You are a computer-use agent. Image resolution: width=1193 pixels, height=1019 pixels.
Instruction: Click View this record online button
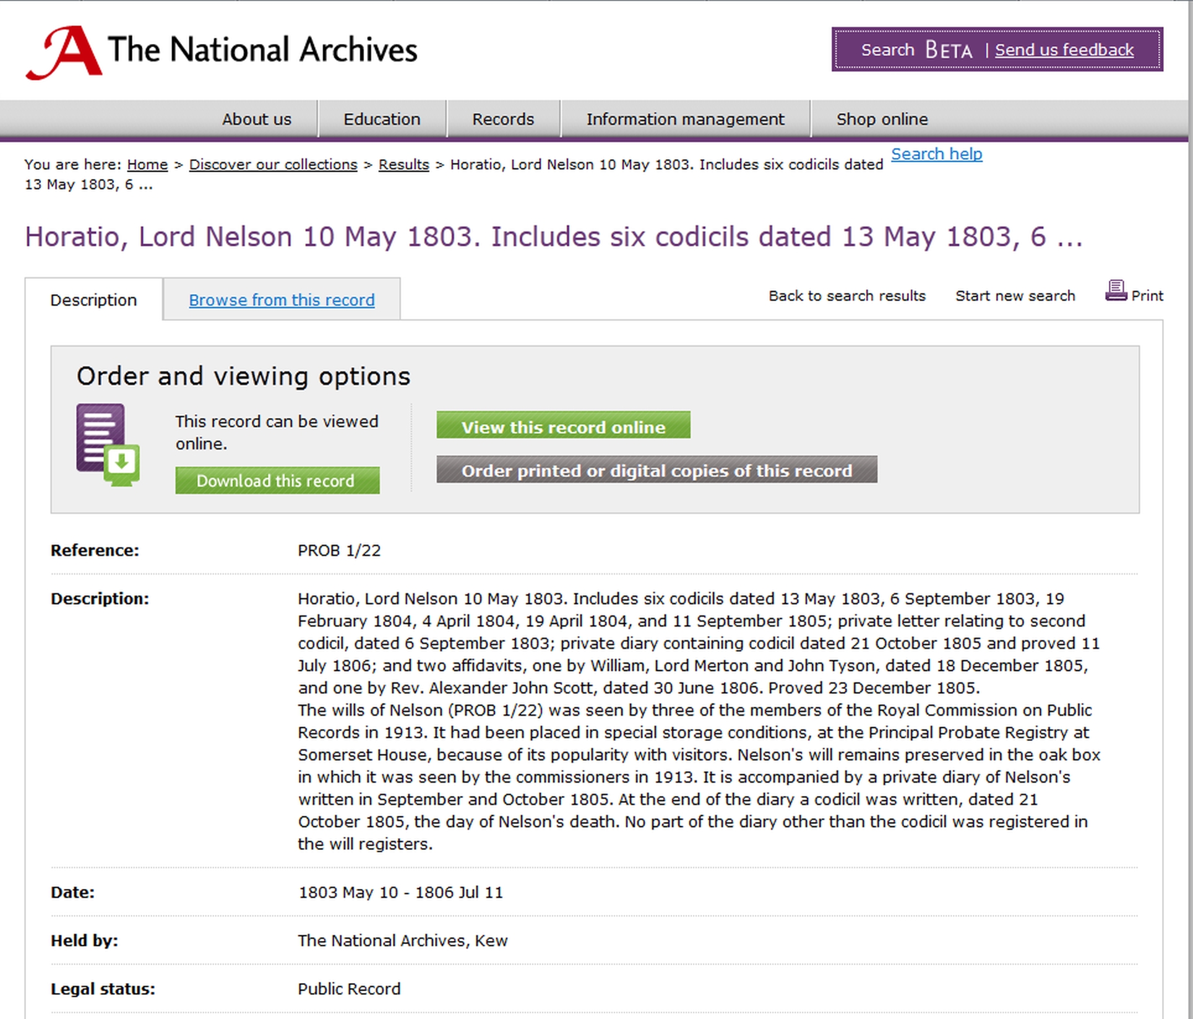click(x=563, y=425)
